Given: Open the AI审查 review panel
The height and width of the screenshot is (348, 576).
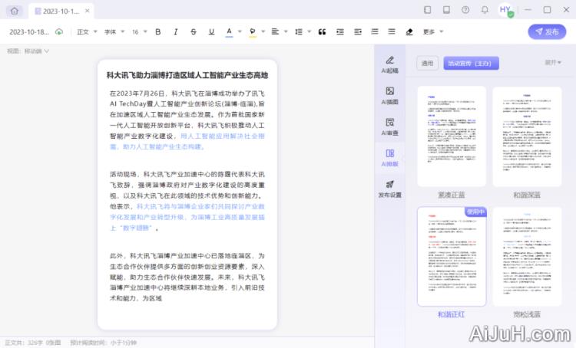Looking at the screenshot, I should [x=390, y=126].
